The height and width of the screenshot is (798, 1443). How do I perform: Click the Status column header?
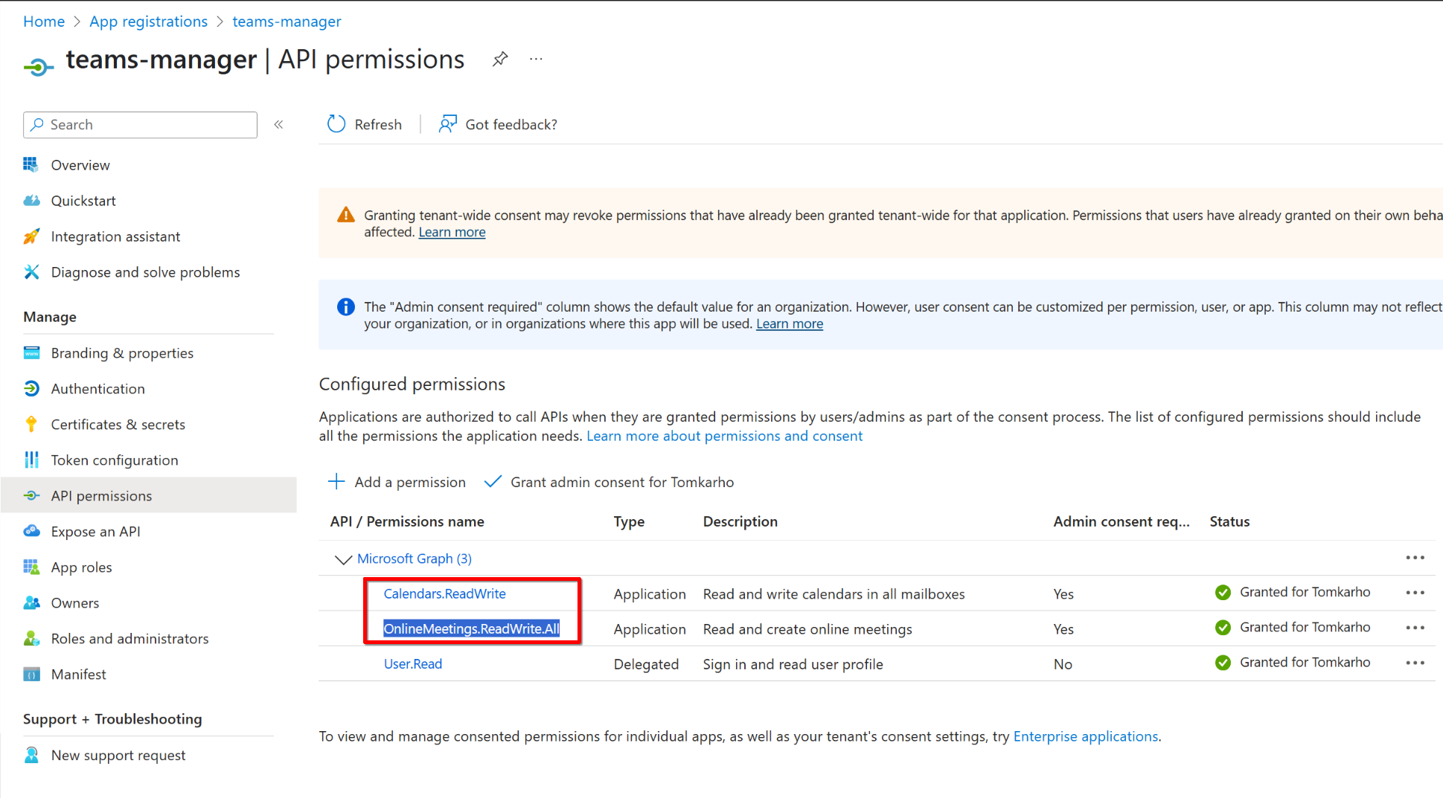1229,521
